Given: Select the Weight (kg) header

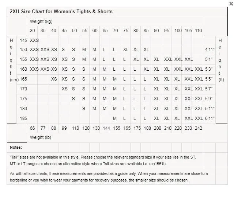Looking at the screenshot, I should click(x=41, y=22).
